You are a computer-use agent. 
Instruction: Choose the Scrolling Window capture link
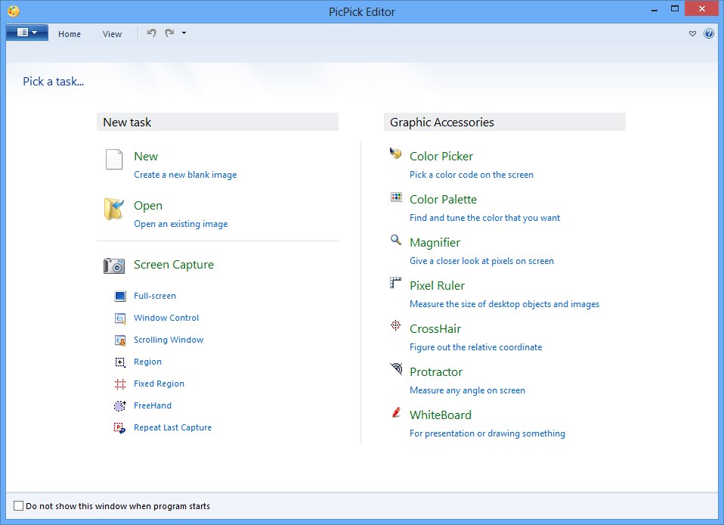click(169, 340)
